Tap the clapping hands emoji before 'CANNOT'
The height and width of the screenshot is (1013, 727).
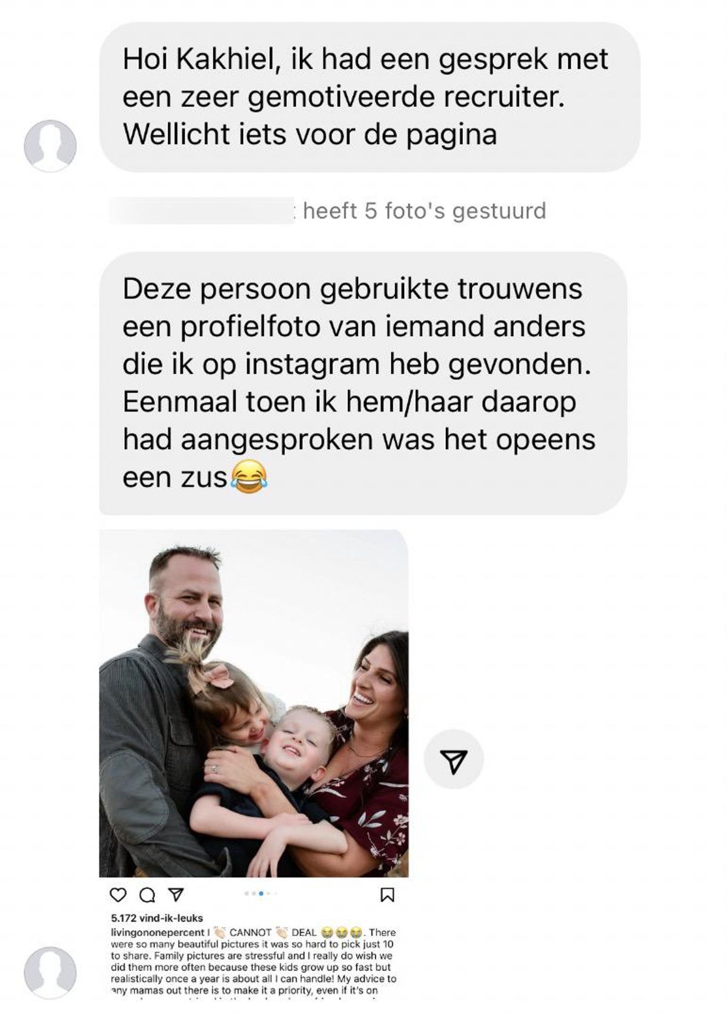(x=219, y=932)
